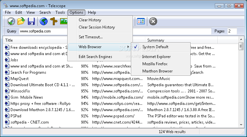This screenshot has height=137, width=247.
Task: Click the page icon beside Gsm Mobile News
Action: (7, 97)
